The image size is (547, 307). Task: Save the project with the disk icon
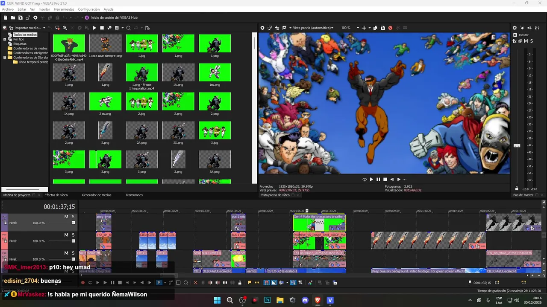tap(21, 17)
